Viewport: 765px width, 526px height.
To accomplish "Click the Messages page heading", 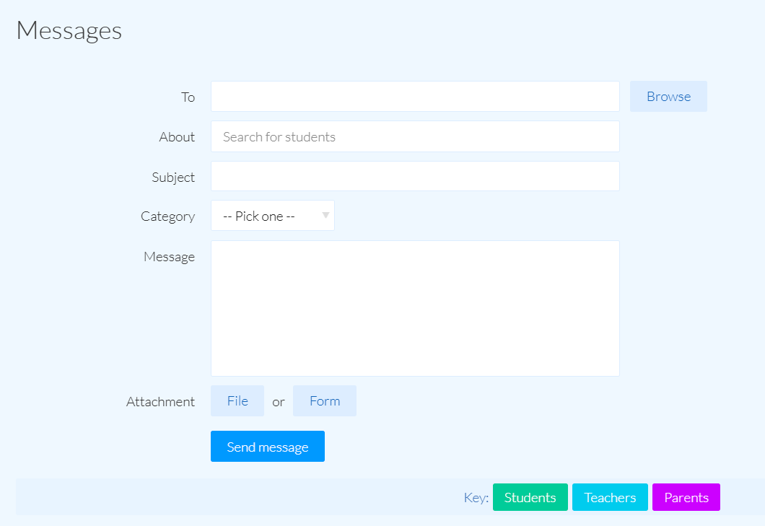I will pyautogui.click(x=69, y=30).
